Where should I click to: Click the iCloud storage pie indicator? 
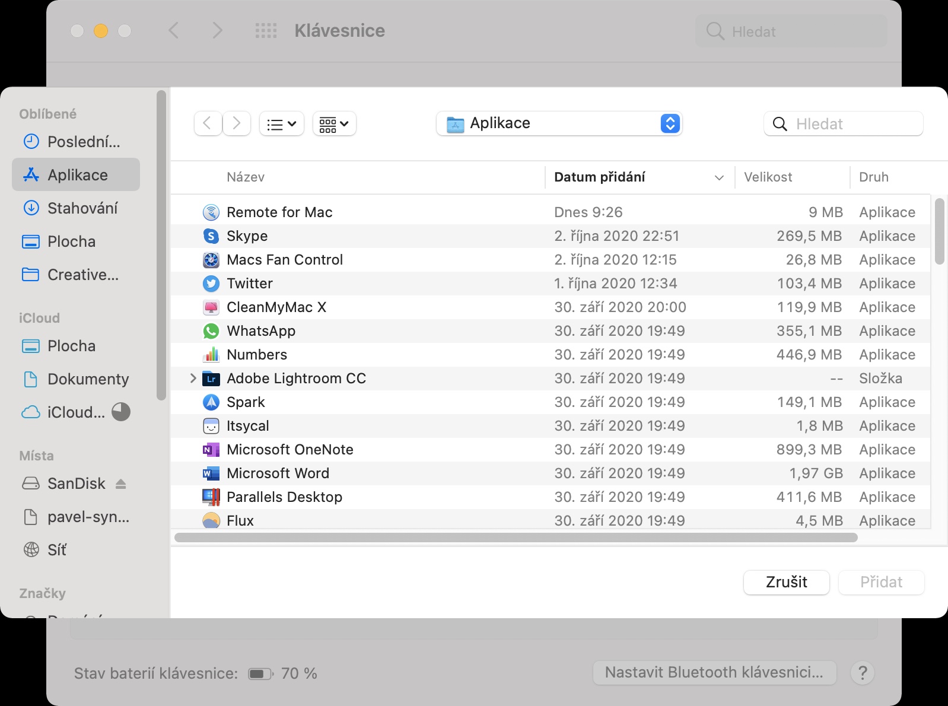point(121,412)
